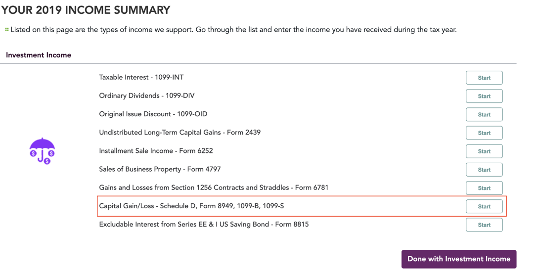Select the Investment Income section heading
Image resolution: width=534 pixels, height=279 pixels.
(39, 55)
